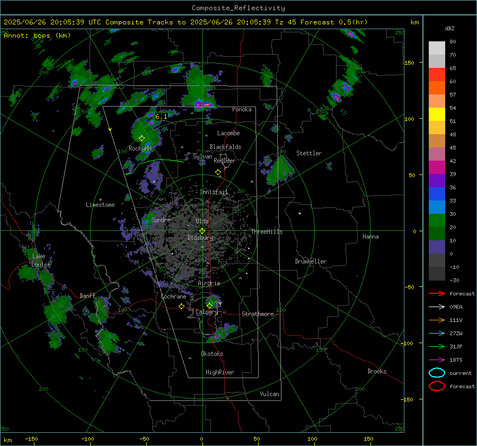The height and width of the screenshot is (446, 477).
Task: Click the Innisfail label
Action: pos(214,192)
